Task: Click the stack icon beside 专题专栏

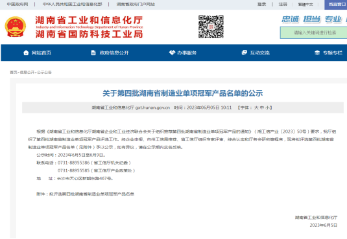Action: (317, 52)
